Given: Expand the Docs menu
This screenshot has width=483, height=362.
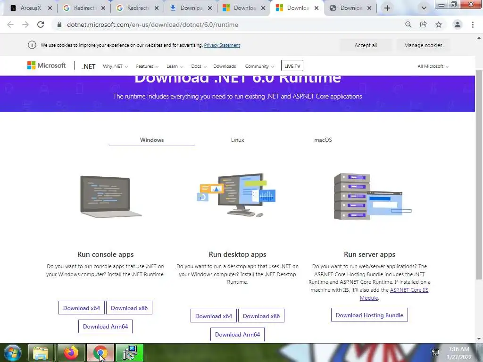Looking at the screenshot, I should 199,66.
